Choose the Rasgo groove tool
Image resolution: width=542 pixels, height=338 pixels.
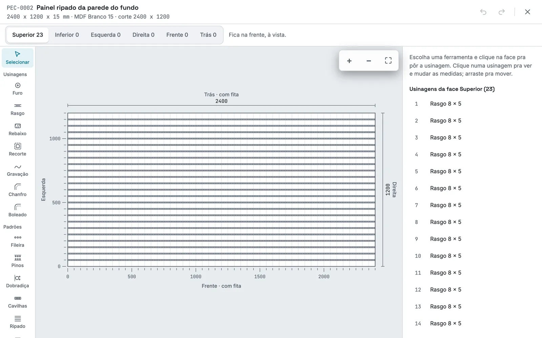18,109
